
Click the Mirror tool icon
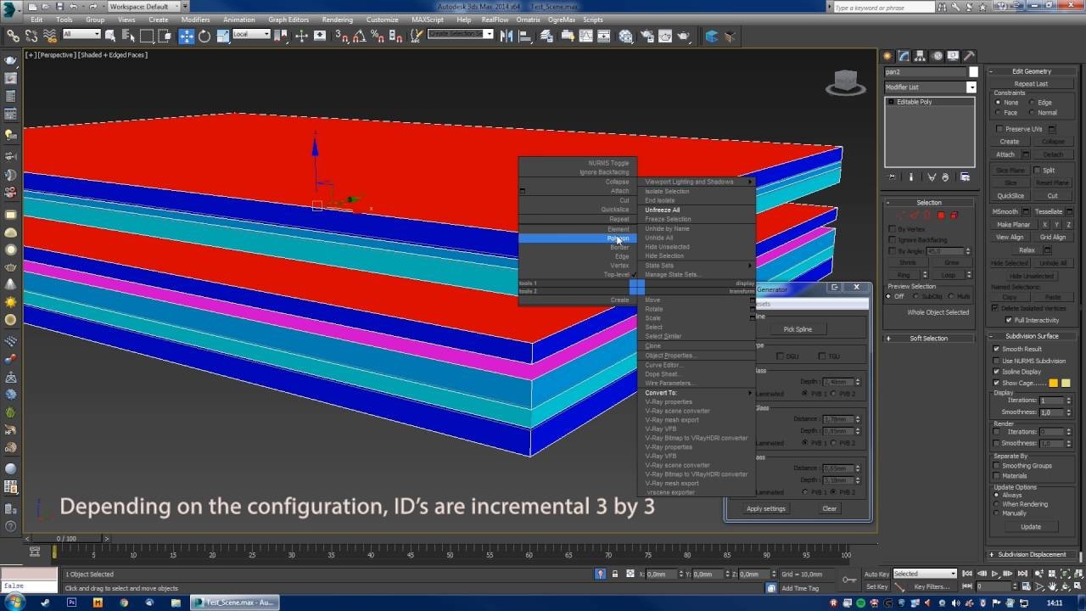click(x=505, y=36)
